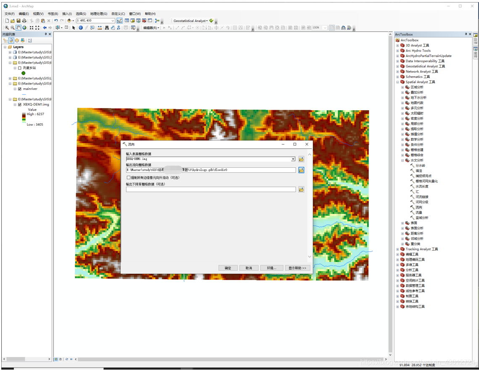Open the map scale dropdown
This screenshot has height=370, width=479.
(113, 21)
